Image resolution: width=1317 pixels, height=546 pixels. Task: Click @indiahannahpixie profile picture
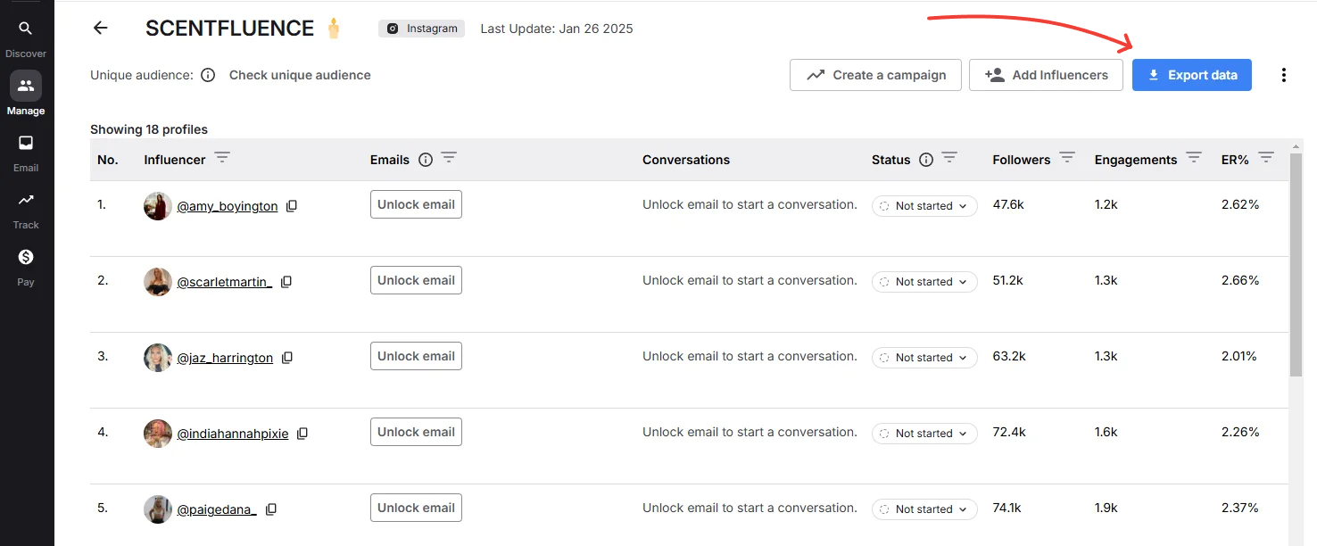pos(158,434)
